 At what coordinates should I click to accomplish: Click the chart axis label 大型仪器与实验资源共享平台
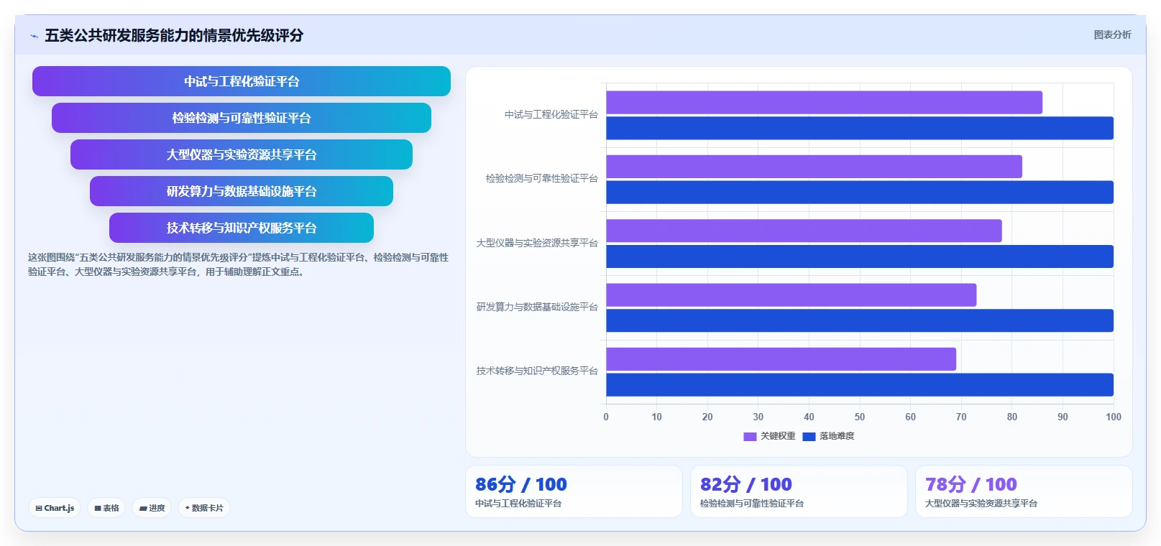pyautogui.click(x=537, y=243)
